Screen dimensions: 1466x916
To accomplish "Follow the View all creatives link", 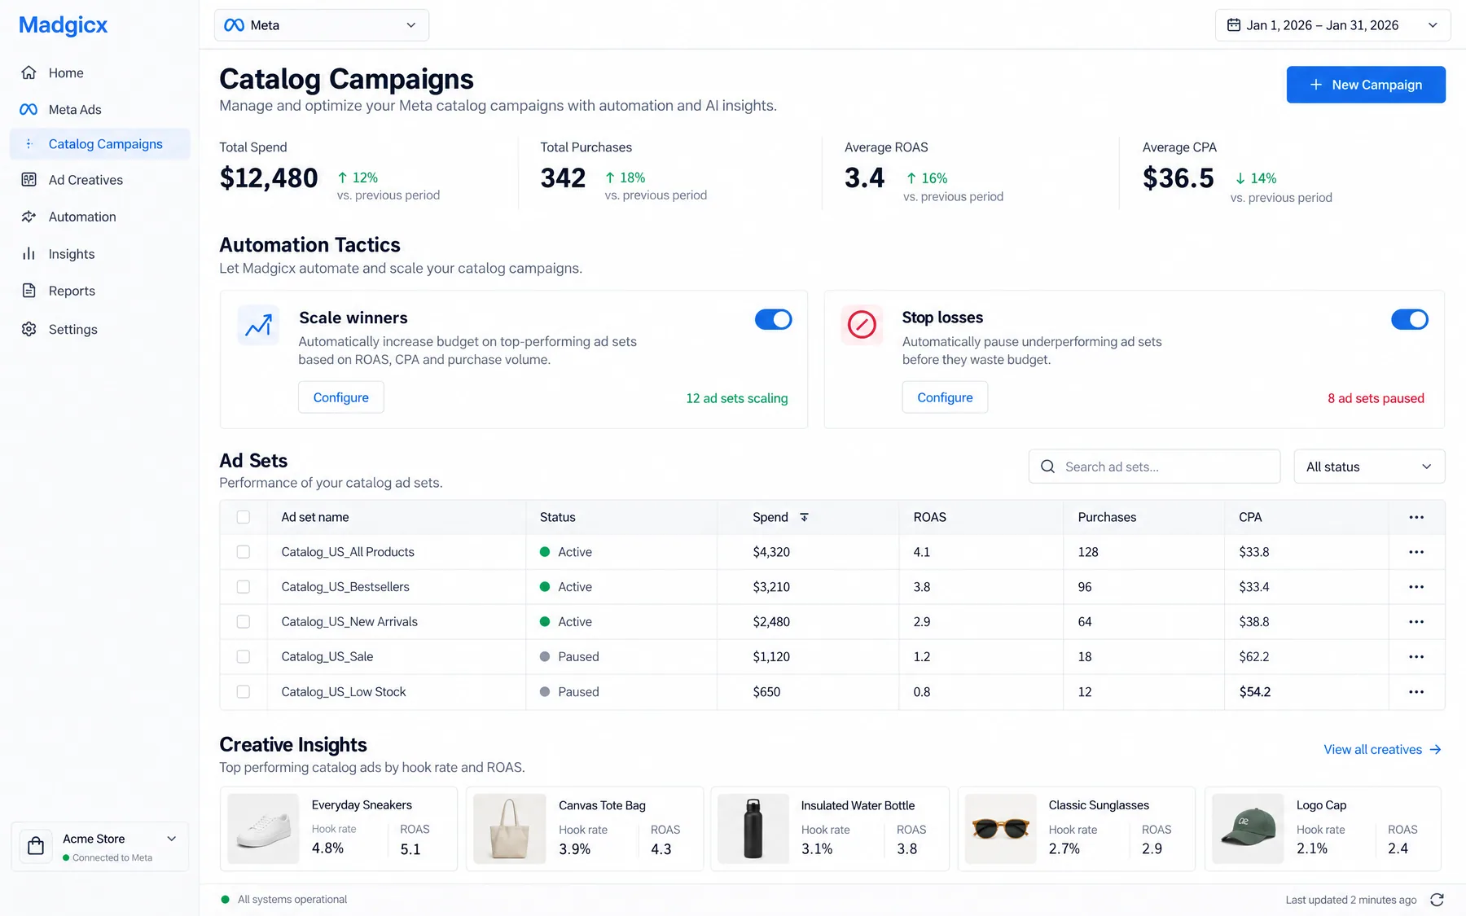I will point(1382,749).
